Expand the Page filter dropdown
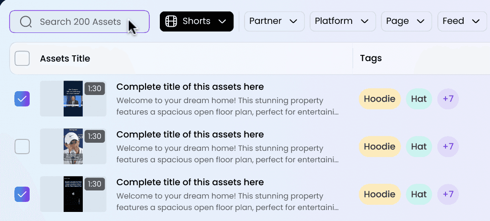 407,21
